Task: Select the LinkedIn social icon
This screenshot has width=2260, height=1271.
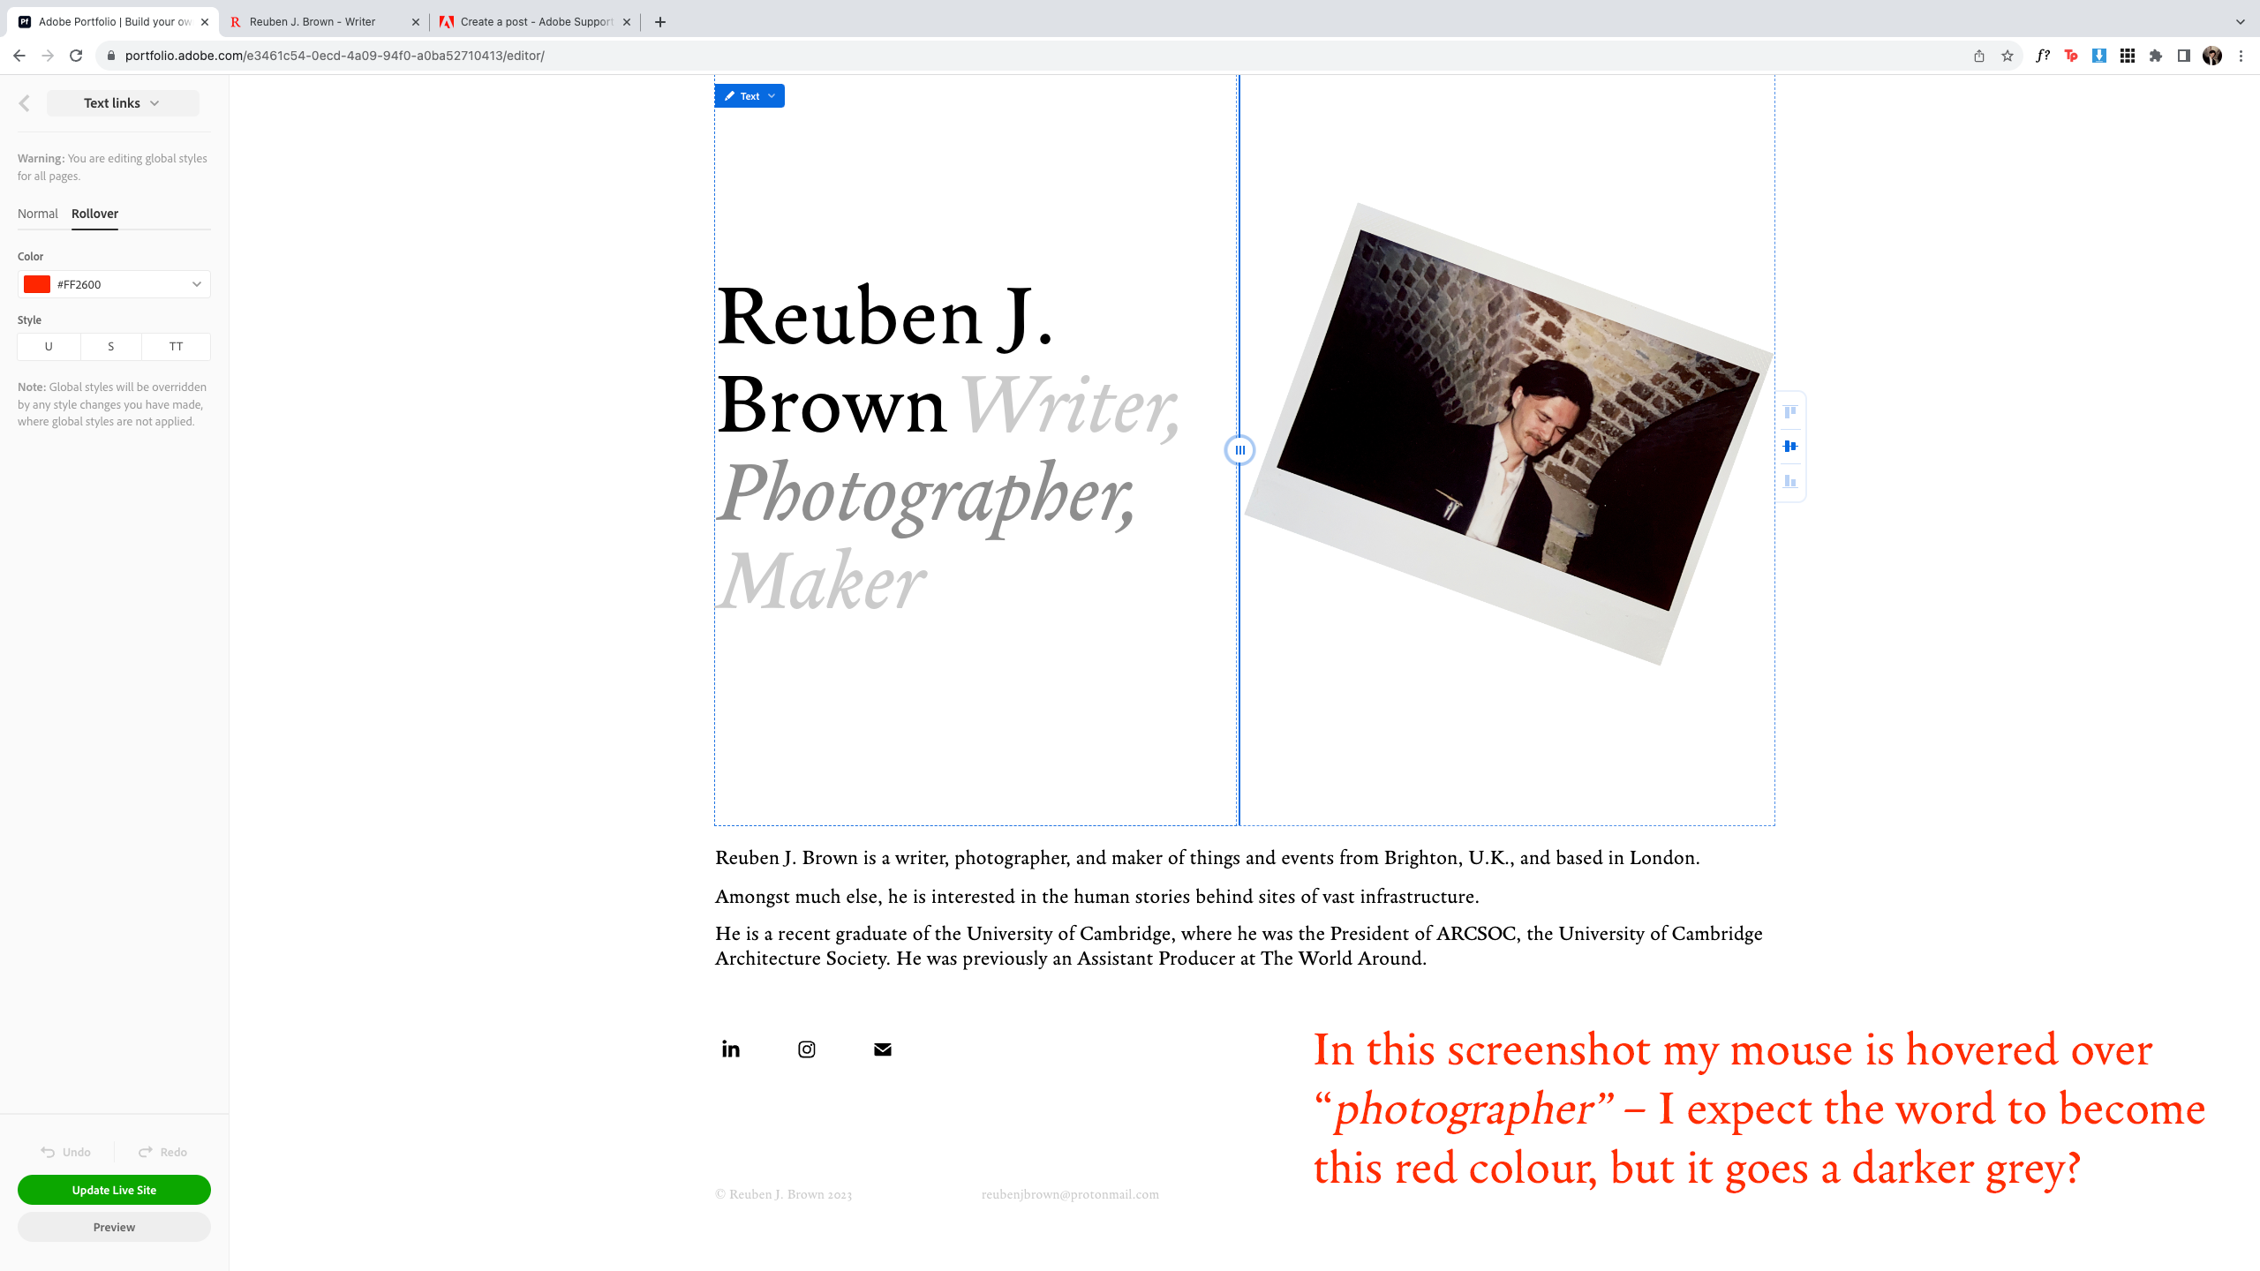Action: tap(730, 1049)
